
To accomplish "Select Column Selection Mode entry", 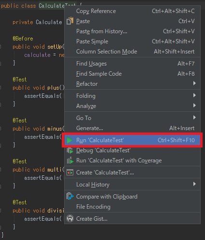I will pos(132,52).
